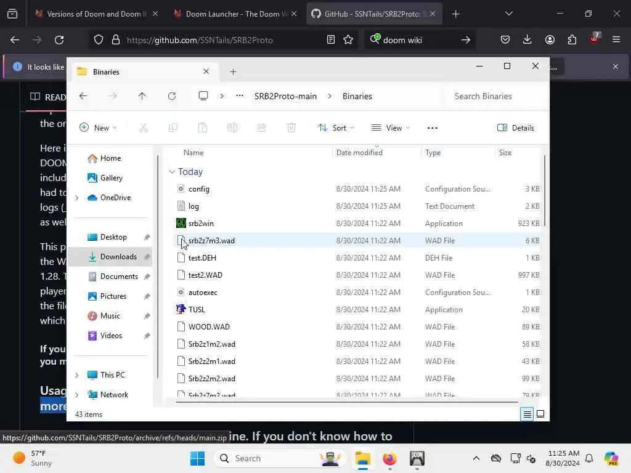
Task: Open Firefox extensions puzzle icon
Action: pos(572,40)
